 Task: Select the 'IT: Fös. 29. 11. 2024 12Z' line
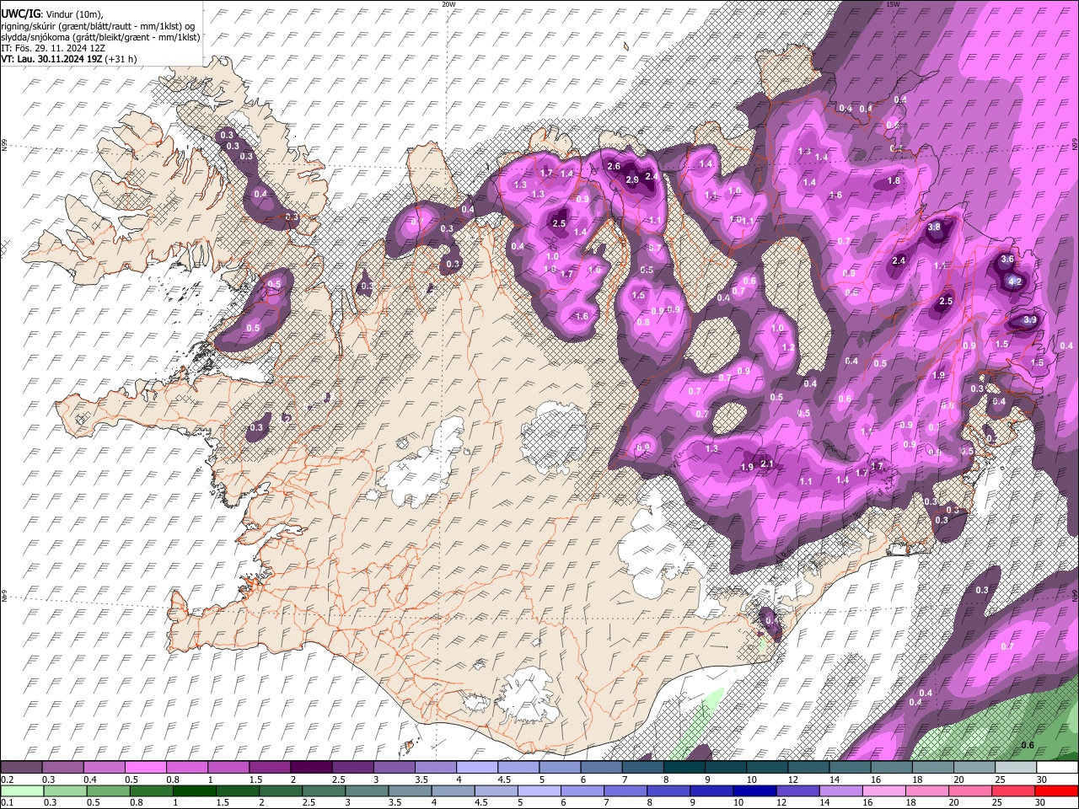52,48
